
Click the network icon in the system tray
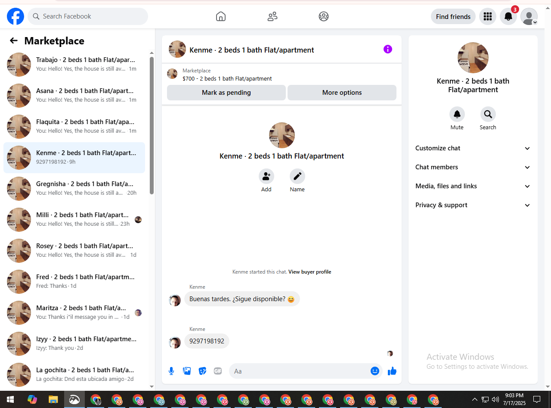[x=485, y=399]
